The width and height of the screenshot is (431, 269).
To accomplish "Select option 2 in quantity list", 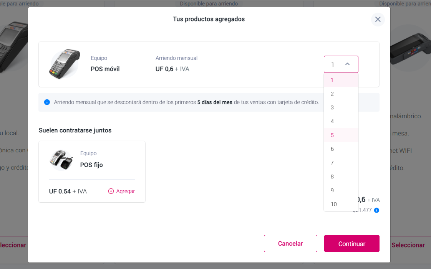I will click(341, 94).
